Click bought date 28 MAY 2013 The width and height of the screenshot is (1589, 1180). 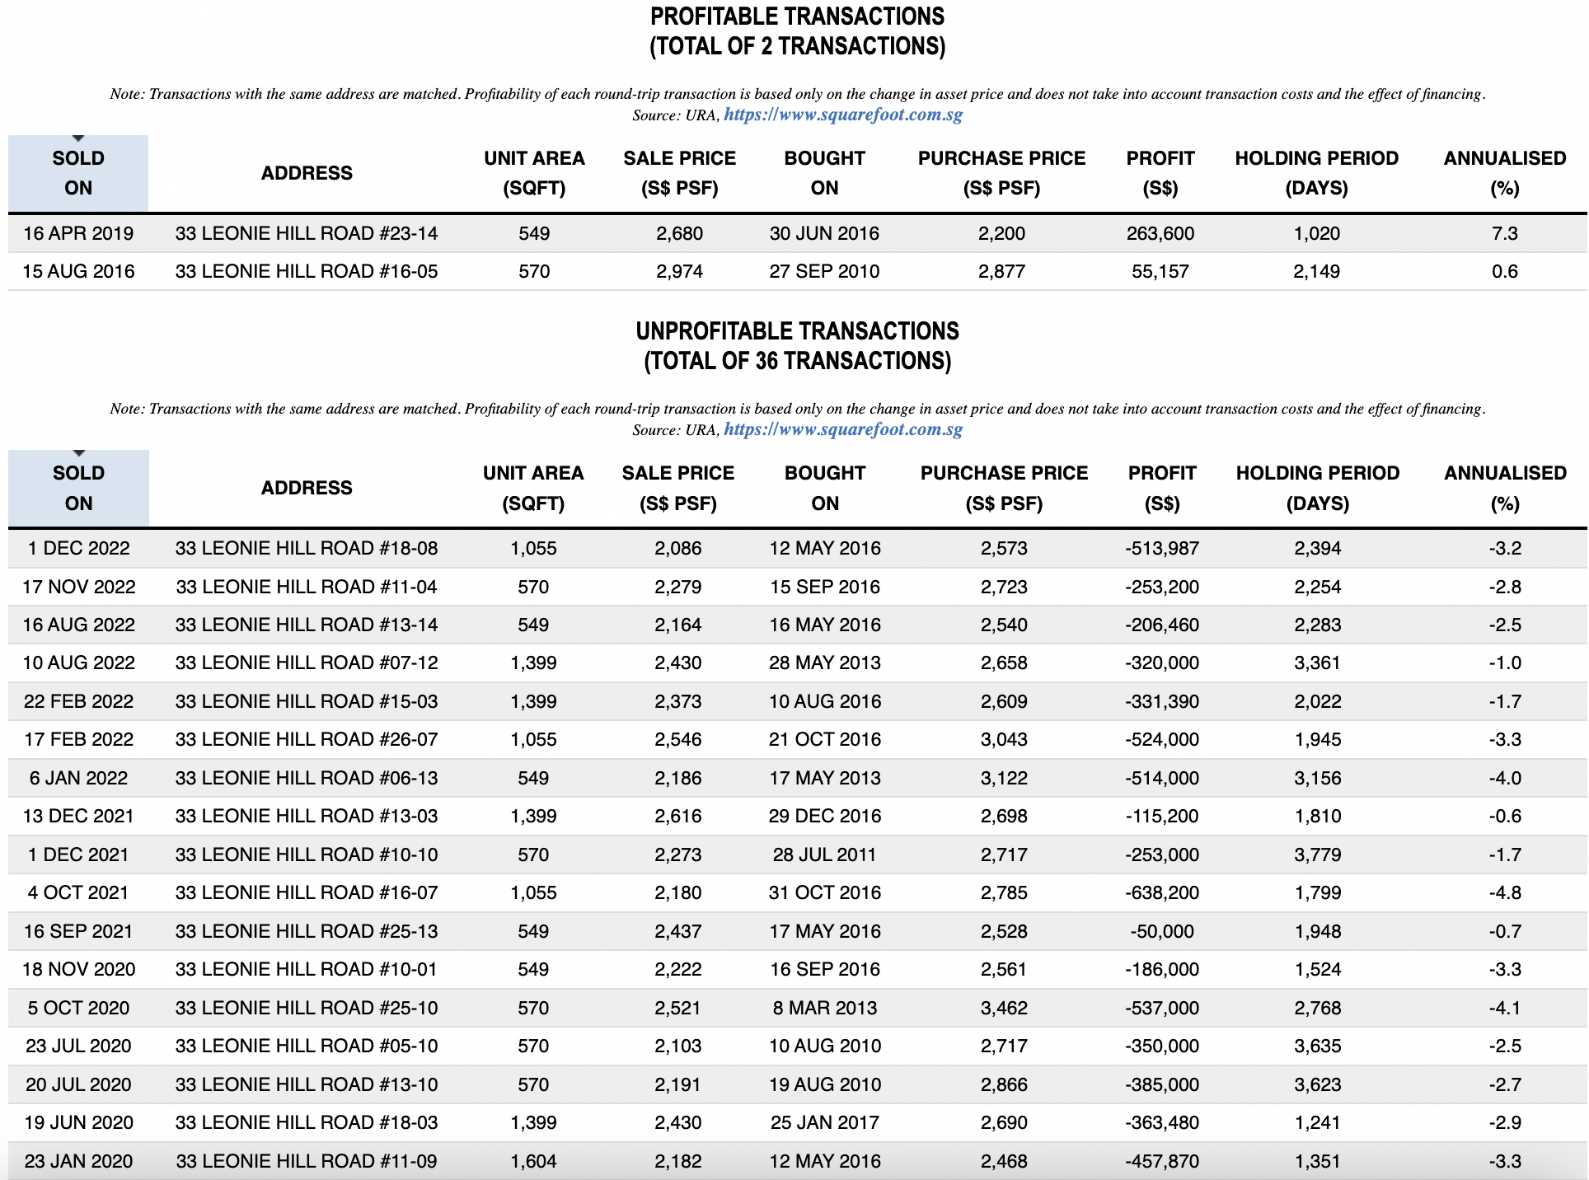click(x=825, y=663)
